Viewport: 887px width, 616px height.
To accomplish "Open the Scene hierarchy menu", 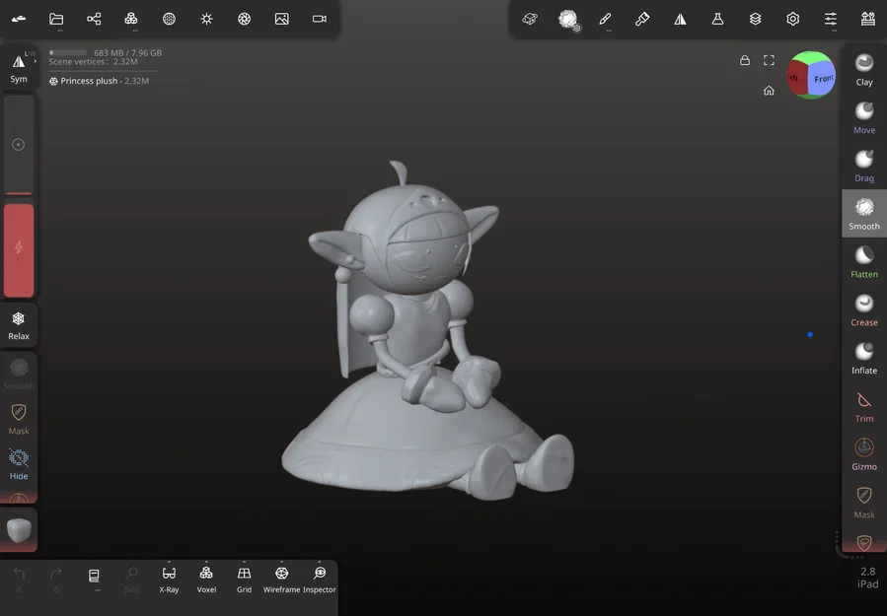I will 131,19.
